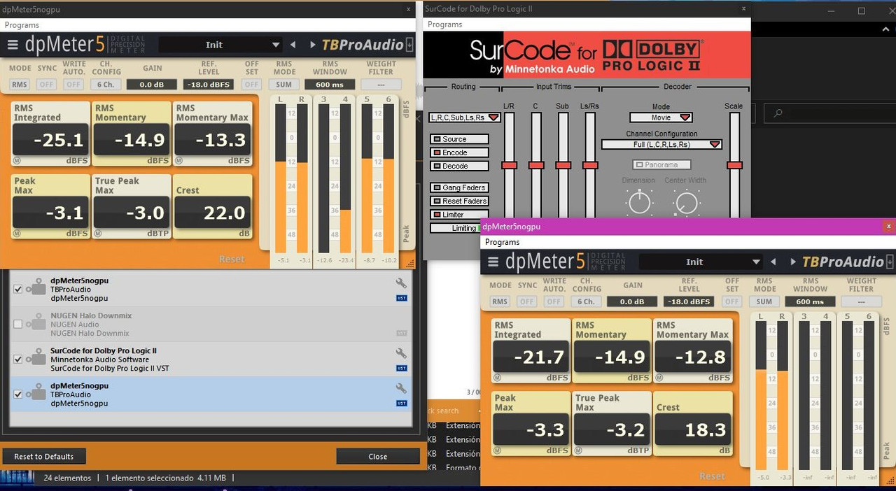Toggle the Encode routing button in SurCode
This screenshot has height=491, width=896.
(459, 152)
